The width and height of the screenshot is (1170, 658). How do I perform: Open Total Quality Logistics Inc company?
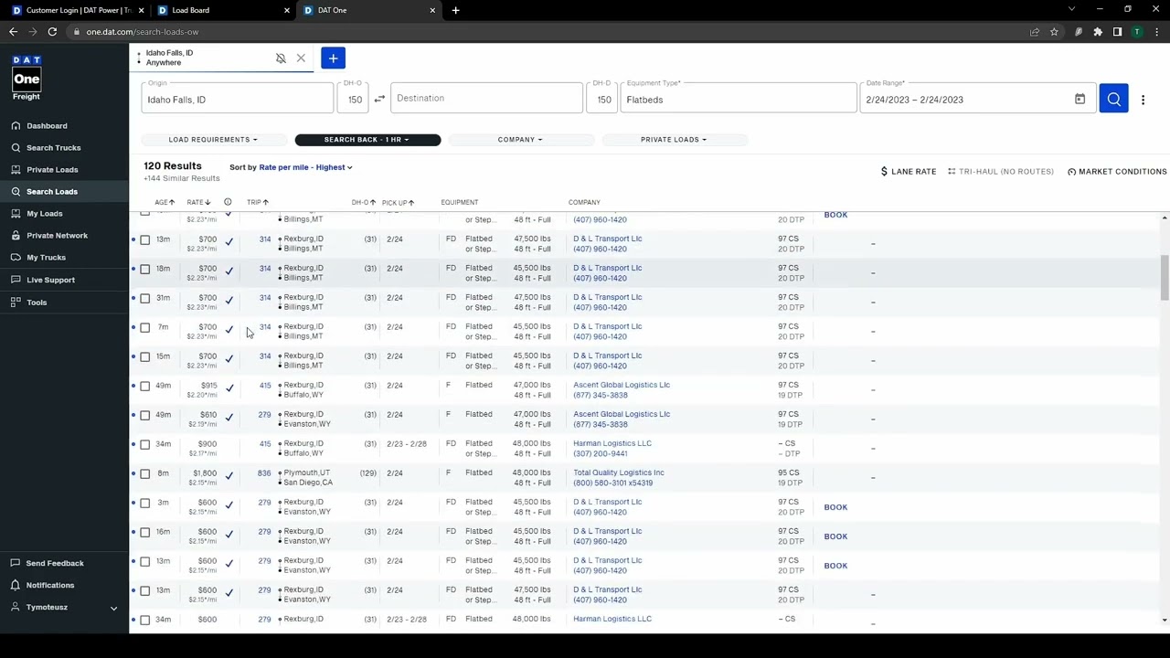pos(619,472)
